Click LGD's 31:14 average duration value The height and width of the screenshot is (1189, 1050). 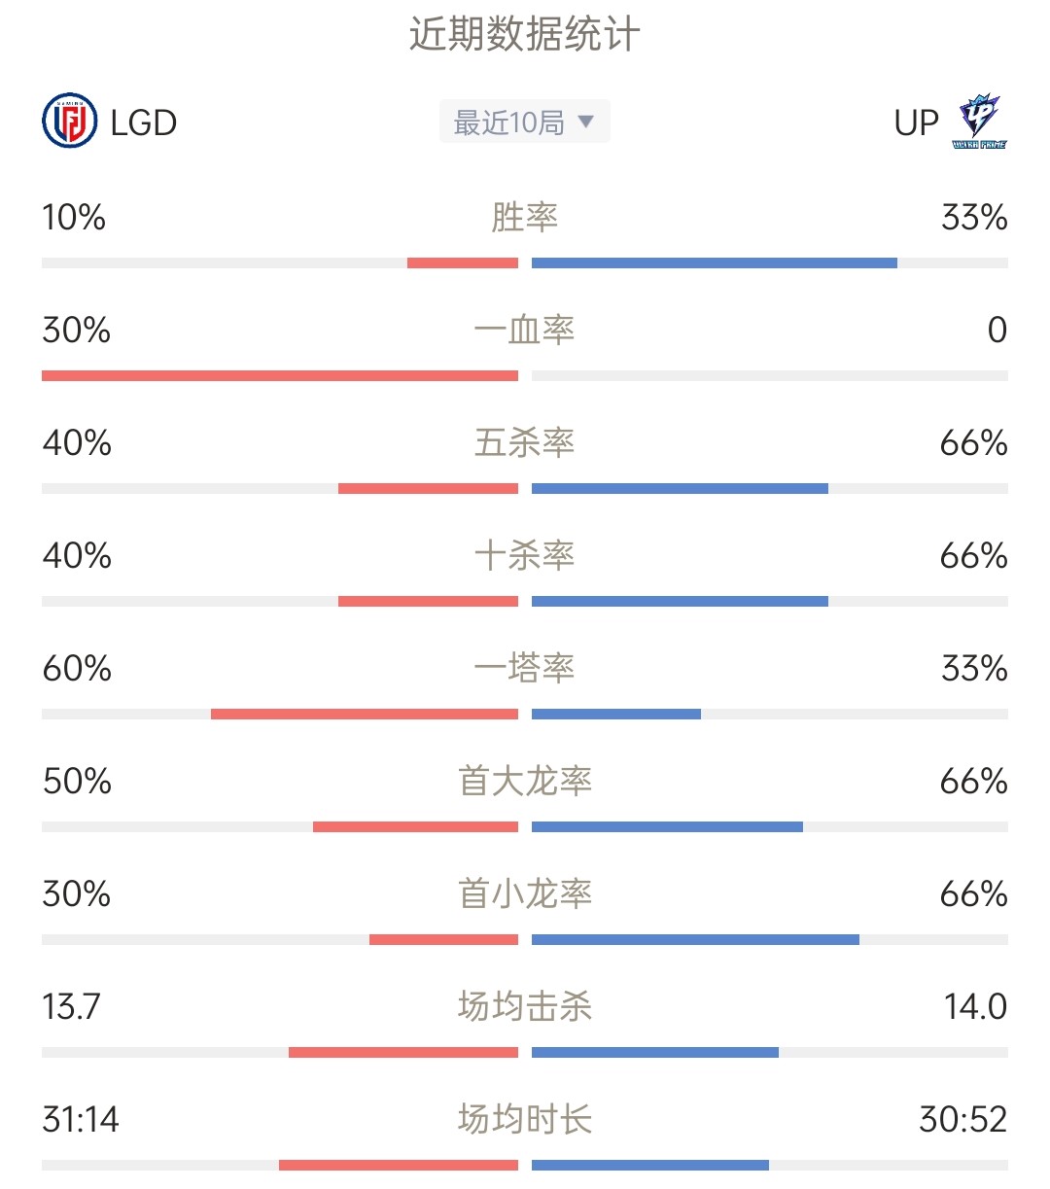coord(81,1119)
